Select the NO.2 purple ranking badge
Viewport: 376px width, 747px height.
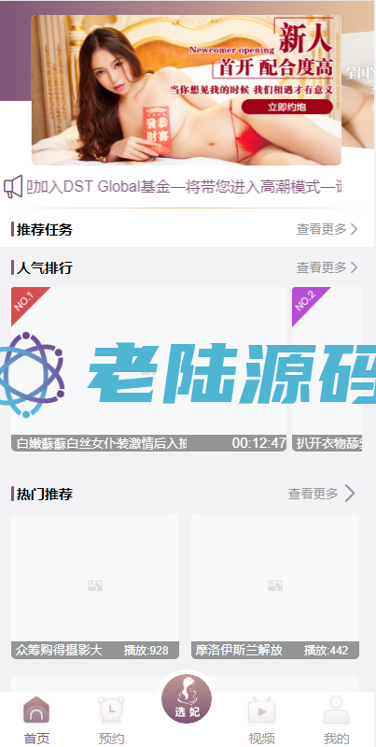(x=308, y=303)
